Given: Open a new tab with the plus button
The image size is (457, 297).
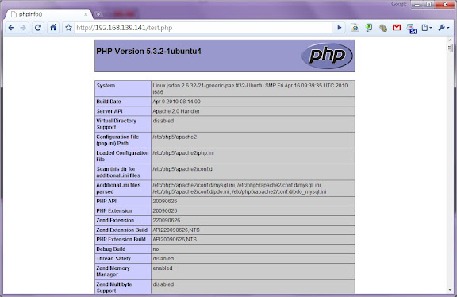Looking at the screenshot, I should tap(98, 14).
